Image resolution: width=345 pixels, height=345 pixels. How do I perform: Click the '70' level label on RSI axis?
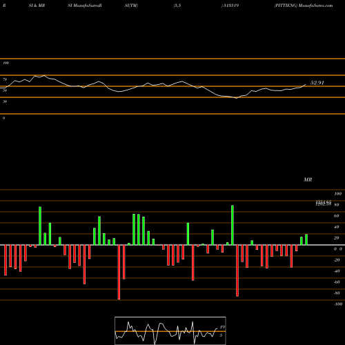[5, 79]
